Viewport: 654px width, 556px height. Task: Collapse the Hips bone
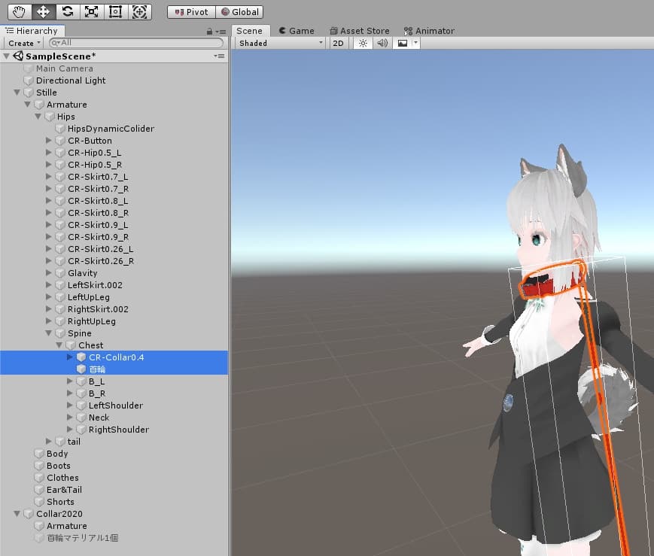(x=38, y=117)
